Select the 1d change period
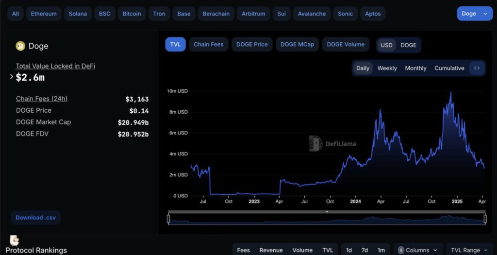This screenshot has height=255, width=497. [x=348, y=250]
